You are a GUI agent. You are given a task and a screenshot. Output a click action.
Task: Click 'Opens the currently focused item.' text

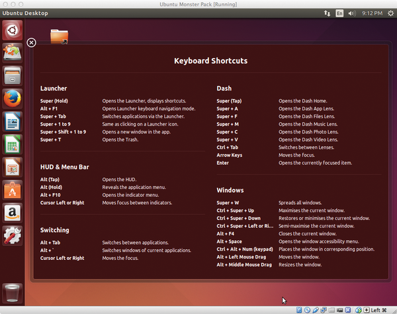click(315, 163)
